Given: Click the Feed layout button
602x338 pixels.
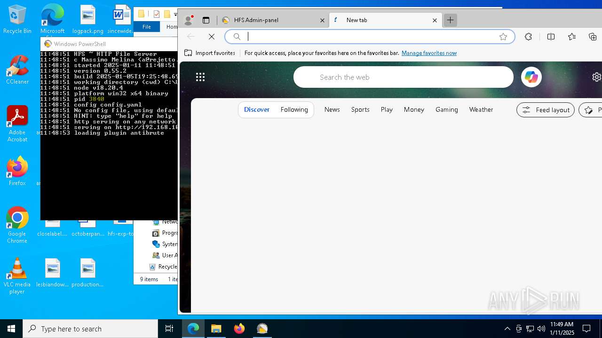Looking at the screenshot, I should 546,110.
